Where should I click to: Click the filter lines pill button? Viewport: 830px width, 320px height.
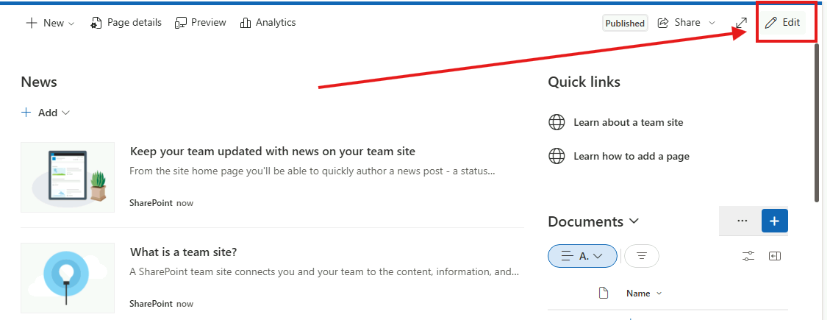tap(642, 256)
